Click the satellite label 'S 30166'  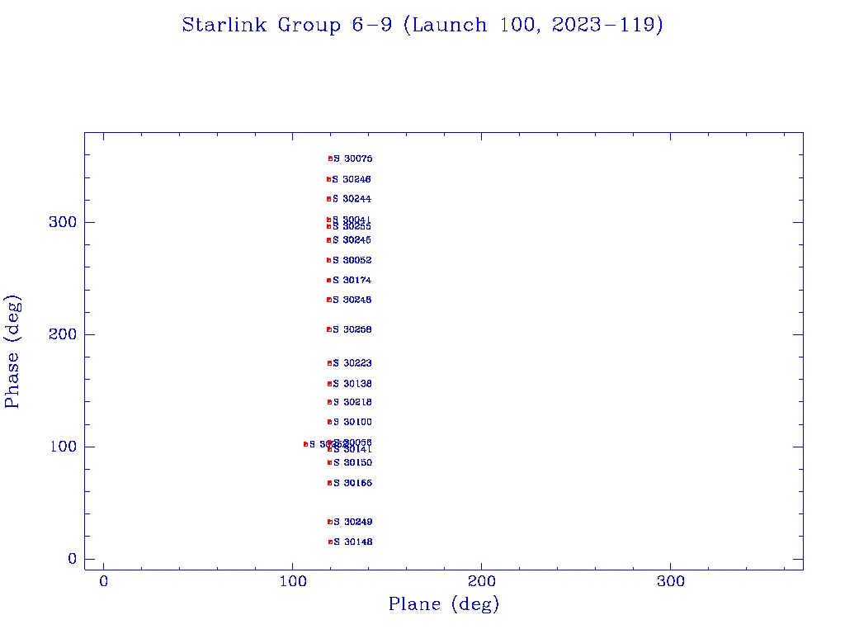pyautogui.click(x=352, y=483)
